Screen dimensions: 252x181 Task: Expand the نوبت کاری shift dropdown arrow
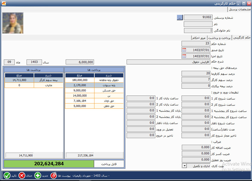click(x=185, y=166)
